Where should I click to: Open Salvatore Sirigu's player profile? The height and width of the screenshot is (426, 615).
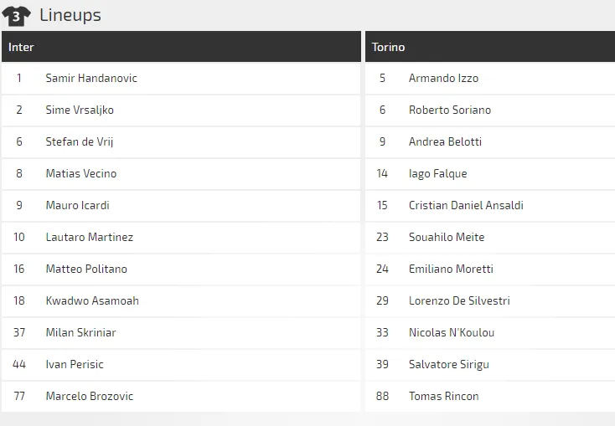coord(448,364)
